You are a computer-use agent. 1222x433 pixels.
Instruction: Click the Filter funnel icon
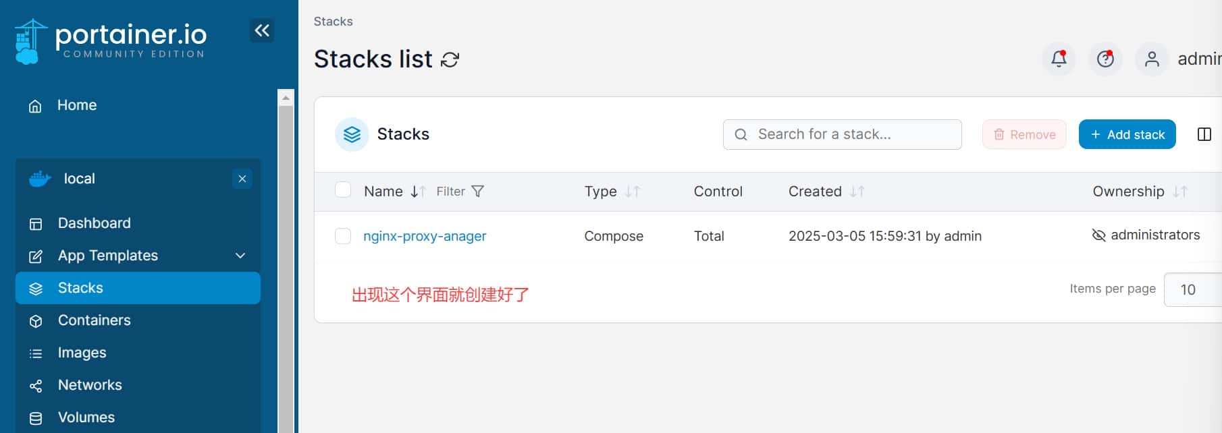[477, 192]
